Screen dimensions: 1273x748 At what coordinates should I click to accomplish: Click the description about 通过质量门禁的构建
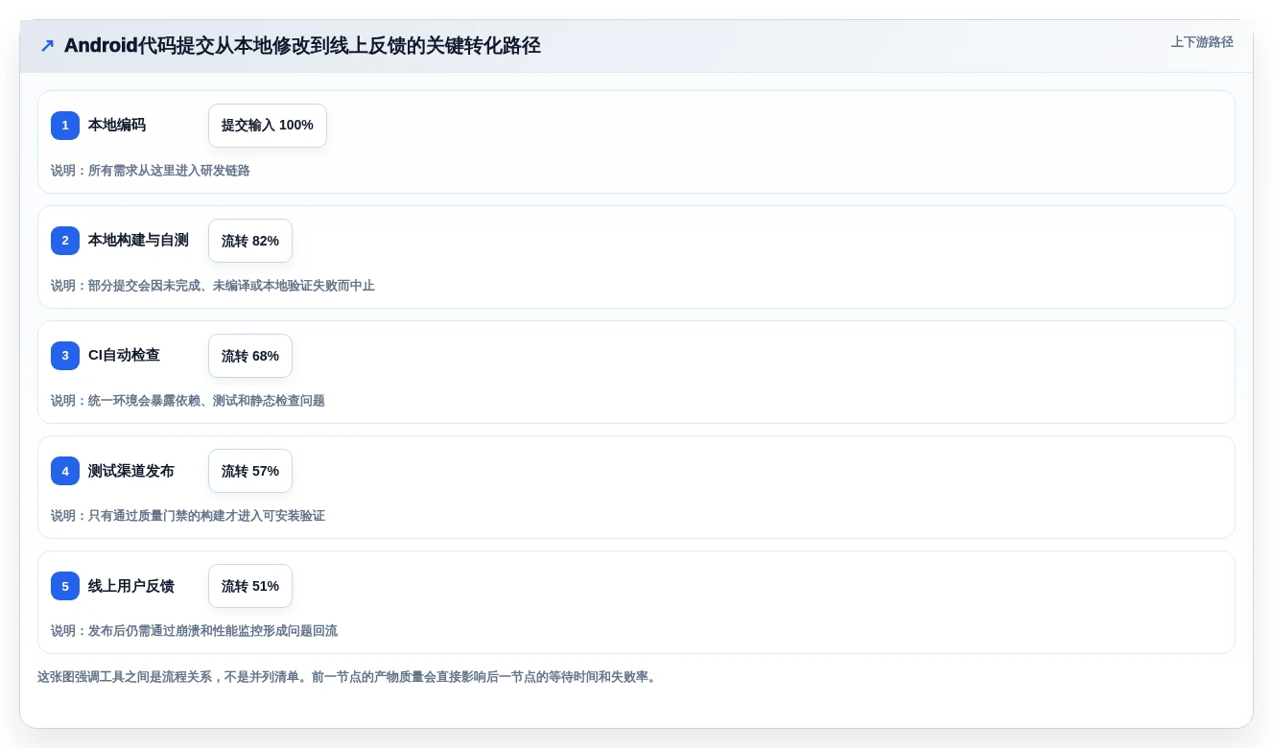pos(188,516)
